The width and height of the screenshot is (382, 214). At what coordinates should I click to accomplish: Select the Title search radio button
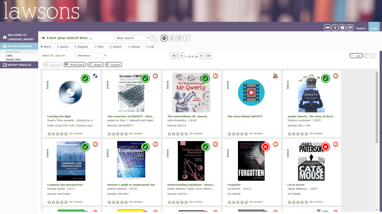pyautogui.click(x=95, y=47)
